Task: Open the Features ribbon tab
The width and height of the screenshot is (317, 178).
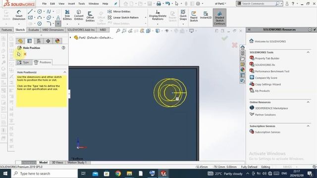Action: click(x=6, y=30)
